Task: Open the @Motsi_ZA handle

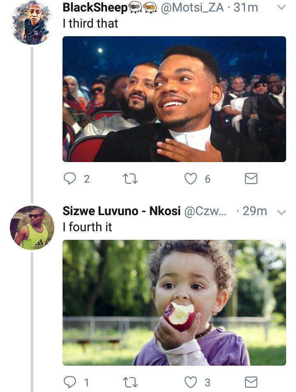Action: (192, 7)
